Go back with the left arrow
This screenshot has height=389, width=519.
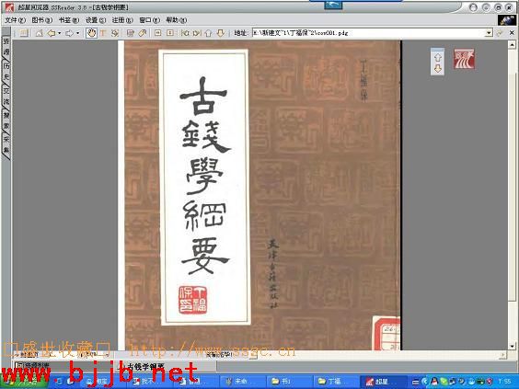coord(52,33)
